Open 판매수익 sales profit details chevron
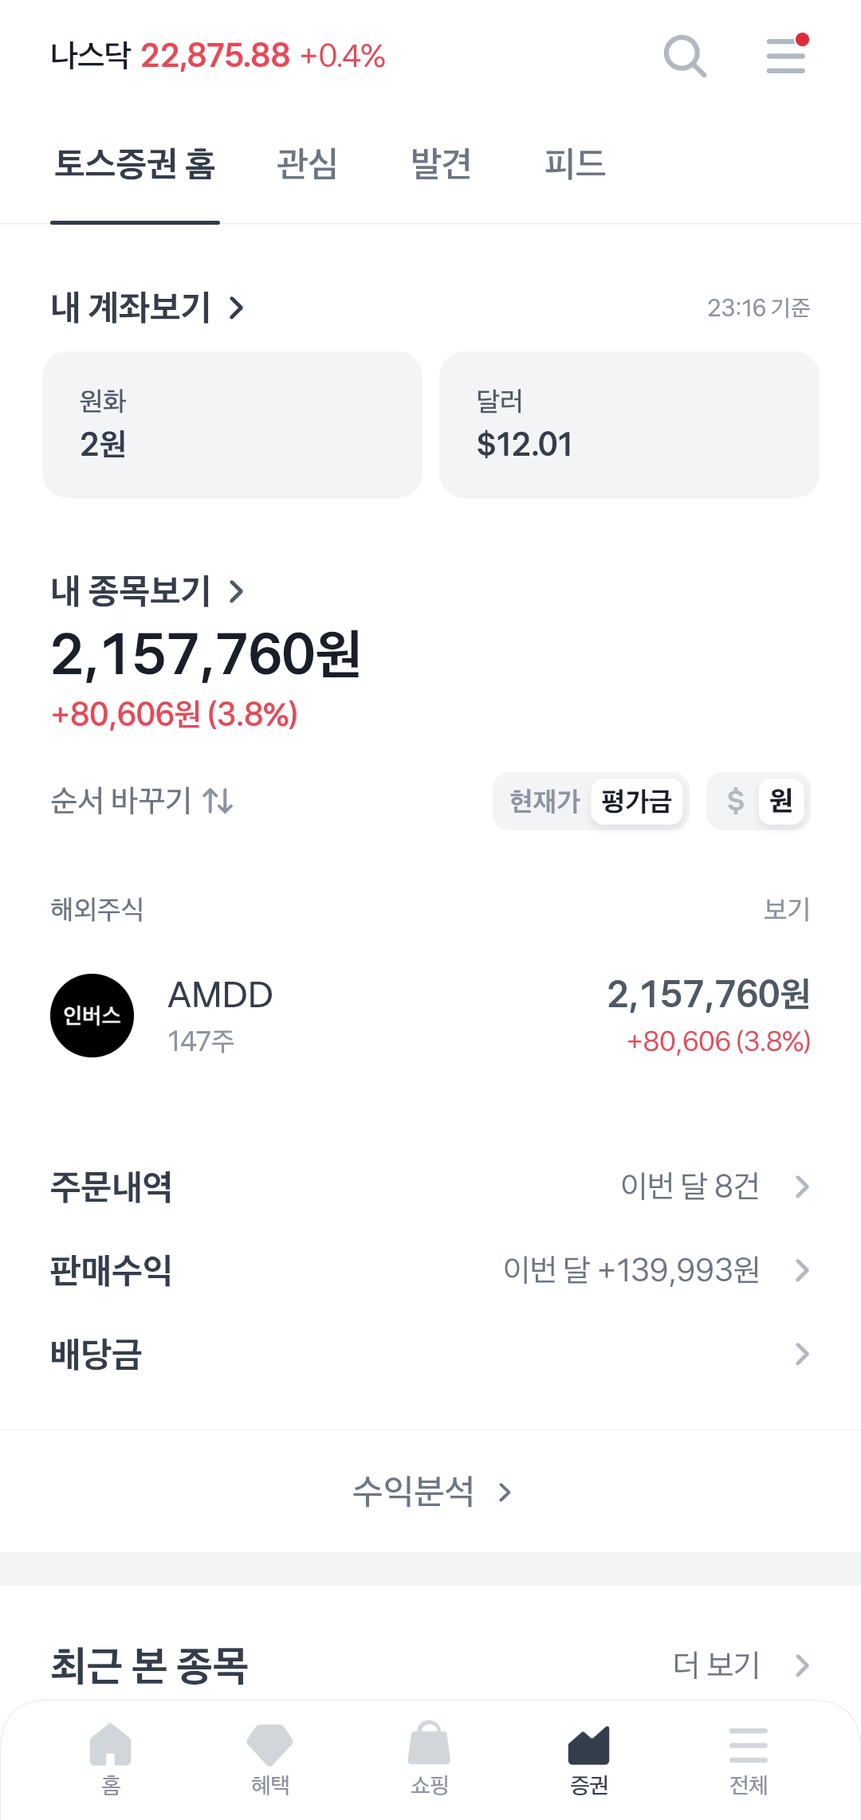The width and height of the screenshot is (861, 1820). 802,1270
